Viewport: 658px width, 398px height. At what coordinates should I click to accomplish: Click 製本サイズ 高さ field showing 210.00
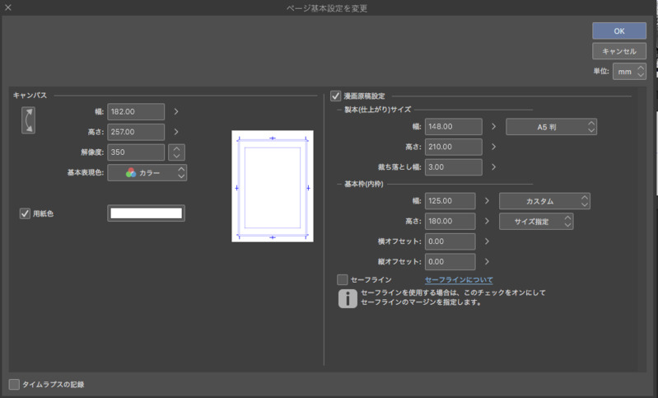click(453, 147)
